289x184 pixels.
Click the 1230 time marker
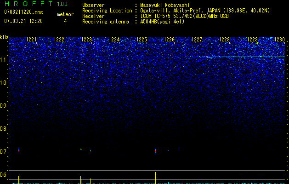coord(280,39)
